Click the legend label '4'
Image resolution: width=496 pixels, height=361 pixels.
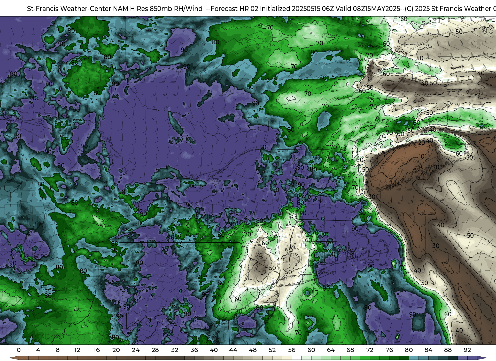38,350
